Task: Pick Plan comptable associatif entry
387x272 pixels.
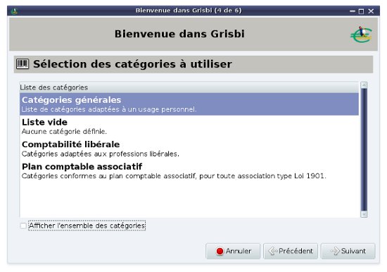Action: pos(189,171)
